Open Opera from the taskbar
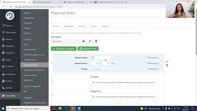 pyautogui.click(x=54, y=108)
